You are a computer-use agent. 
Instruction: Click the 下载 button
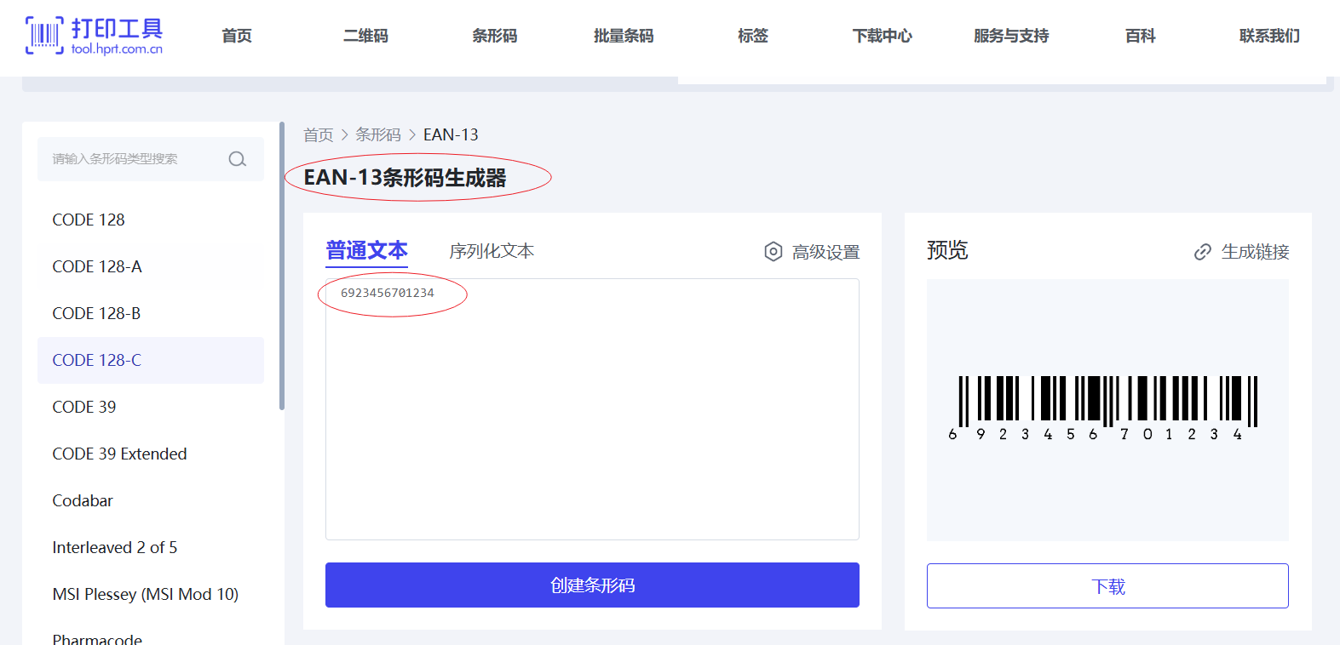coord(1107,585)
